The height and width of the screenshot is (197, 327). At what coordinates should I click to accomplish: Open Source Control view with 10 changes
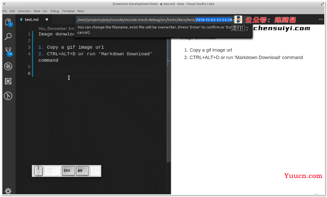point(9,51)
